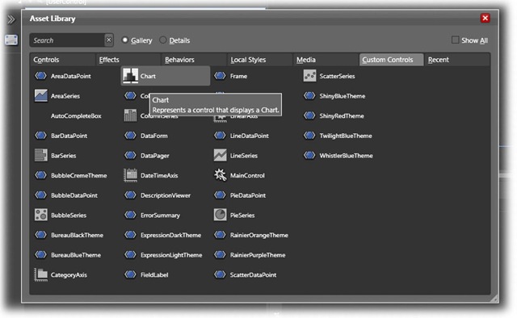Pick the PieSeries pie icon
This screenshot has height=318, width=517.
(220, 215)
